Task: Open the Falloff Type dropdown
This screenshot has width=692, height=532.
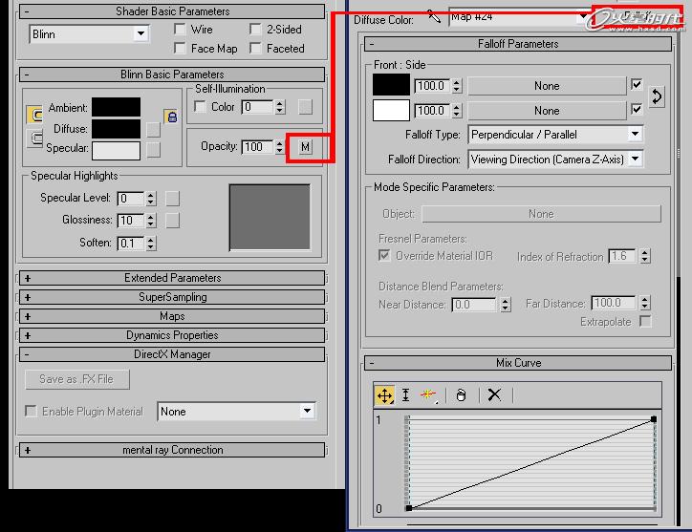Action: [555, 135]
